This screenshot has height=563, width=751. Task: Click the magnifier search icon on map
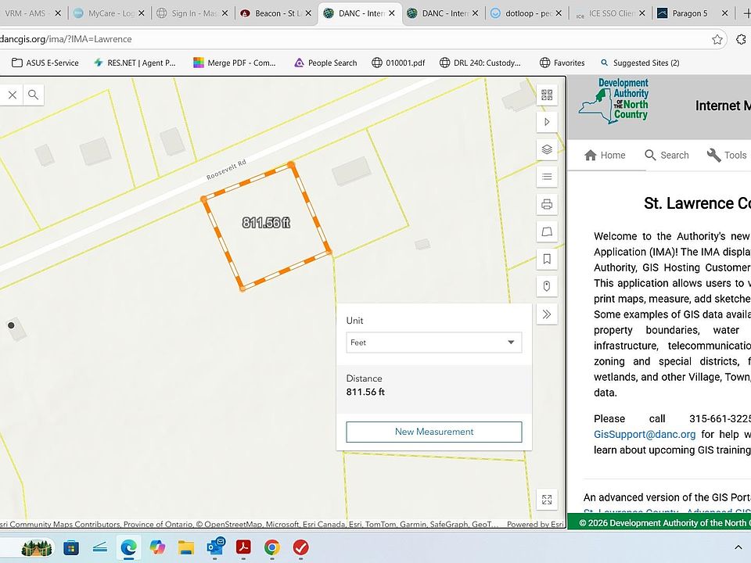(33, 95)
